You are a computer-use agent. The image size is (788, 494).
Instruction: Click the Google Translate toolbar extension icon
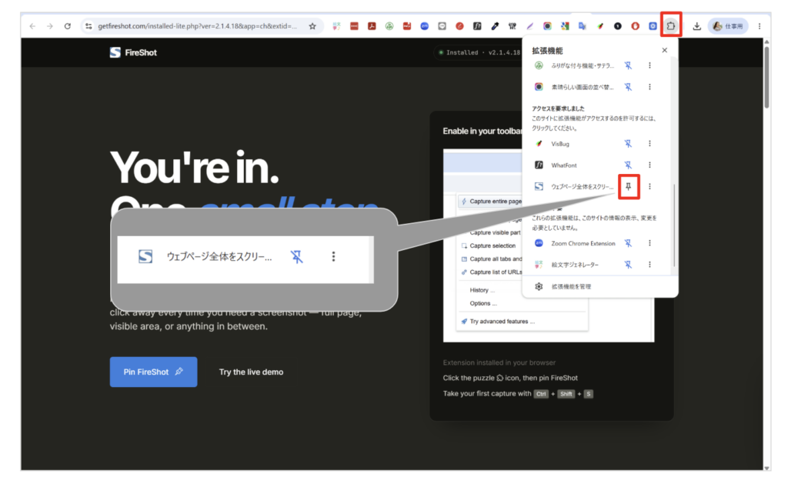tap(583, 26)
